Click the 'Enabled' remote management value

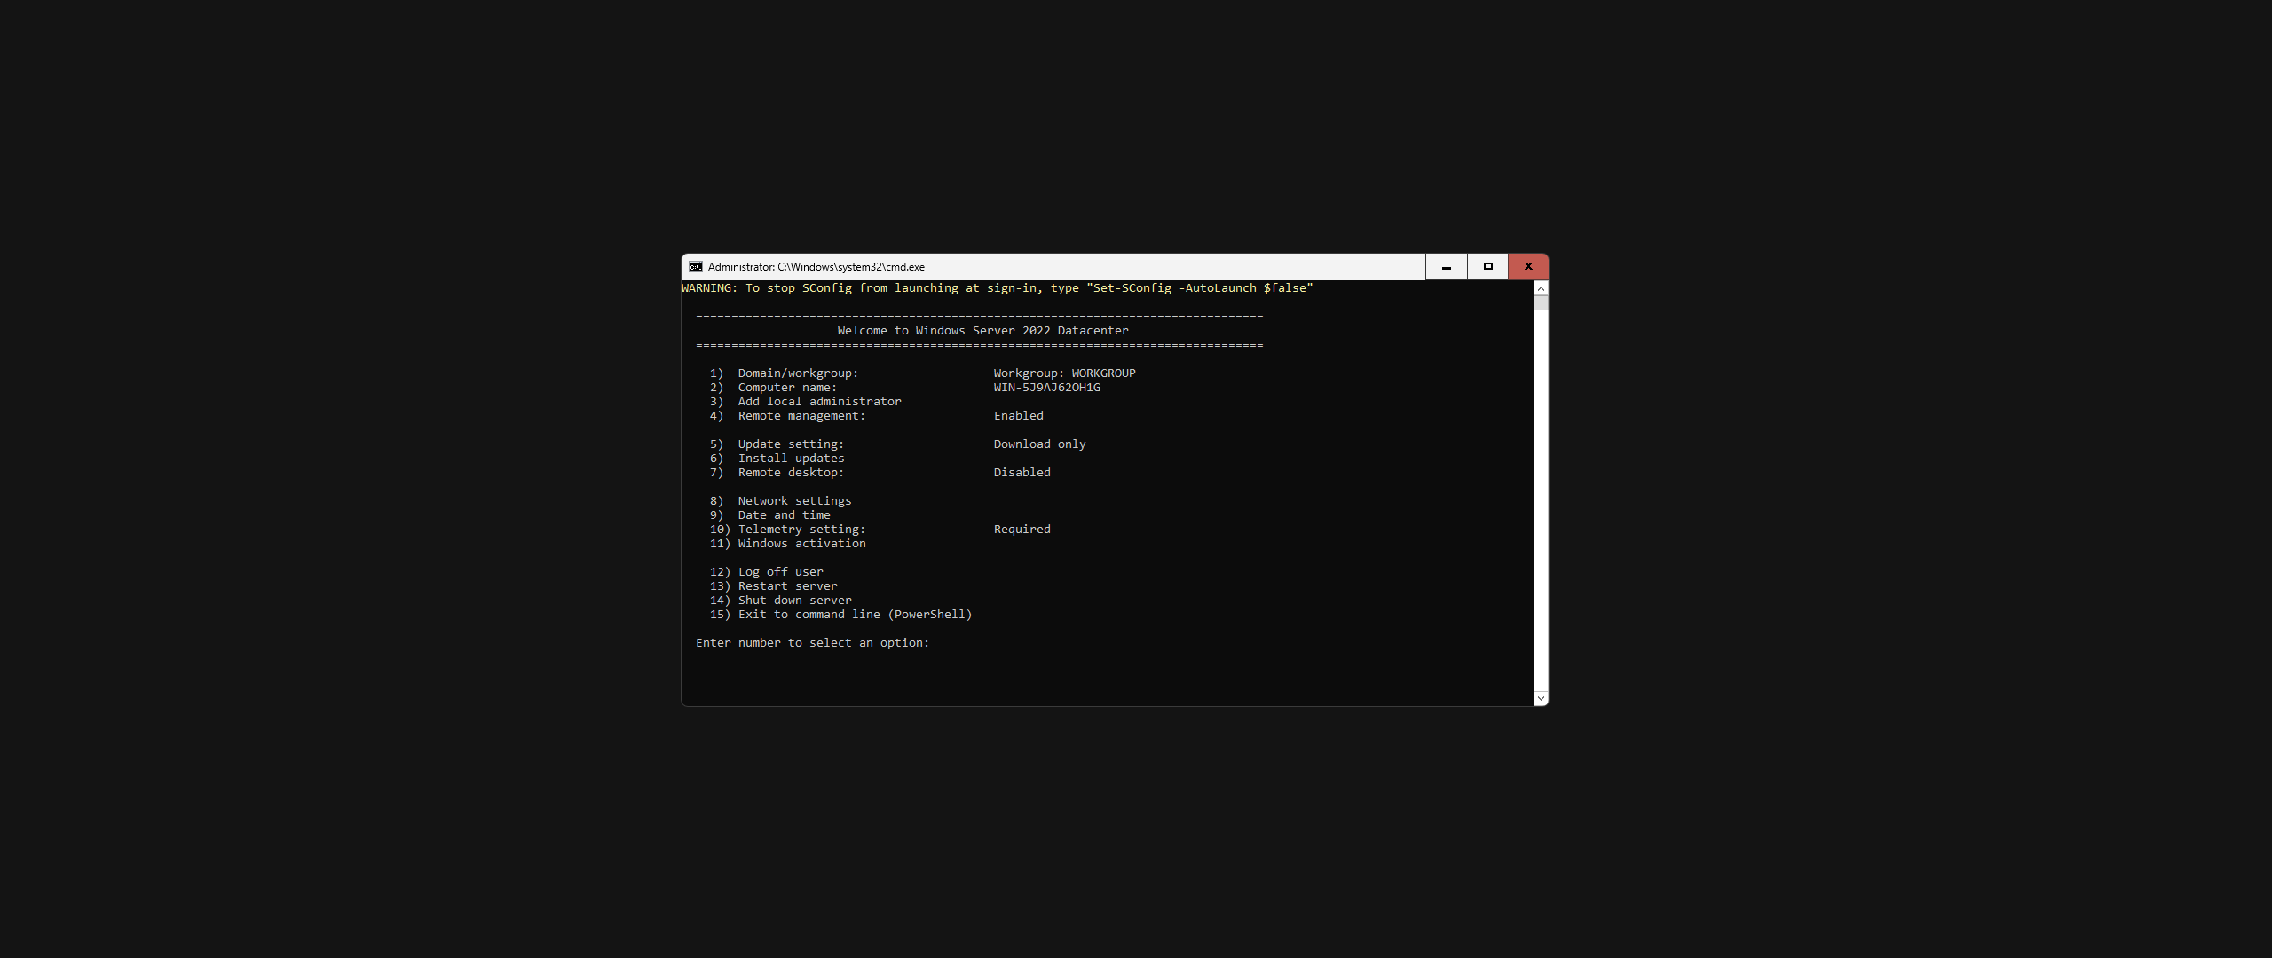[1018, 416]
